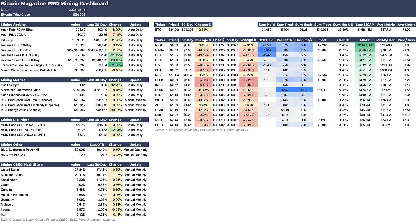The image size is (416, 224).
Task: Select the Puell Multiple row label
Action: [11, 85]
